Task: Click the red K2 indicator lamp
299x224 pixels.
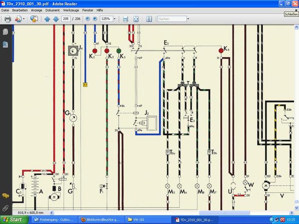Action: pyautogui.click(x=95, y=51)
